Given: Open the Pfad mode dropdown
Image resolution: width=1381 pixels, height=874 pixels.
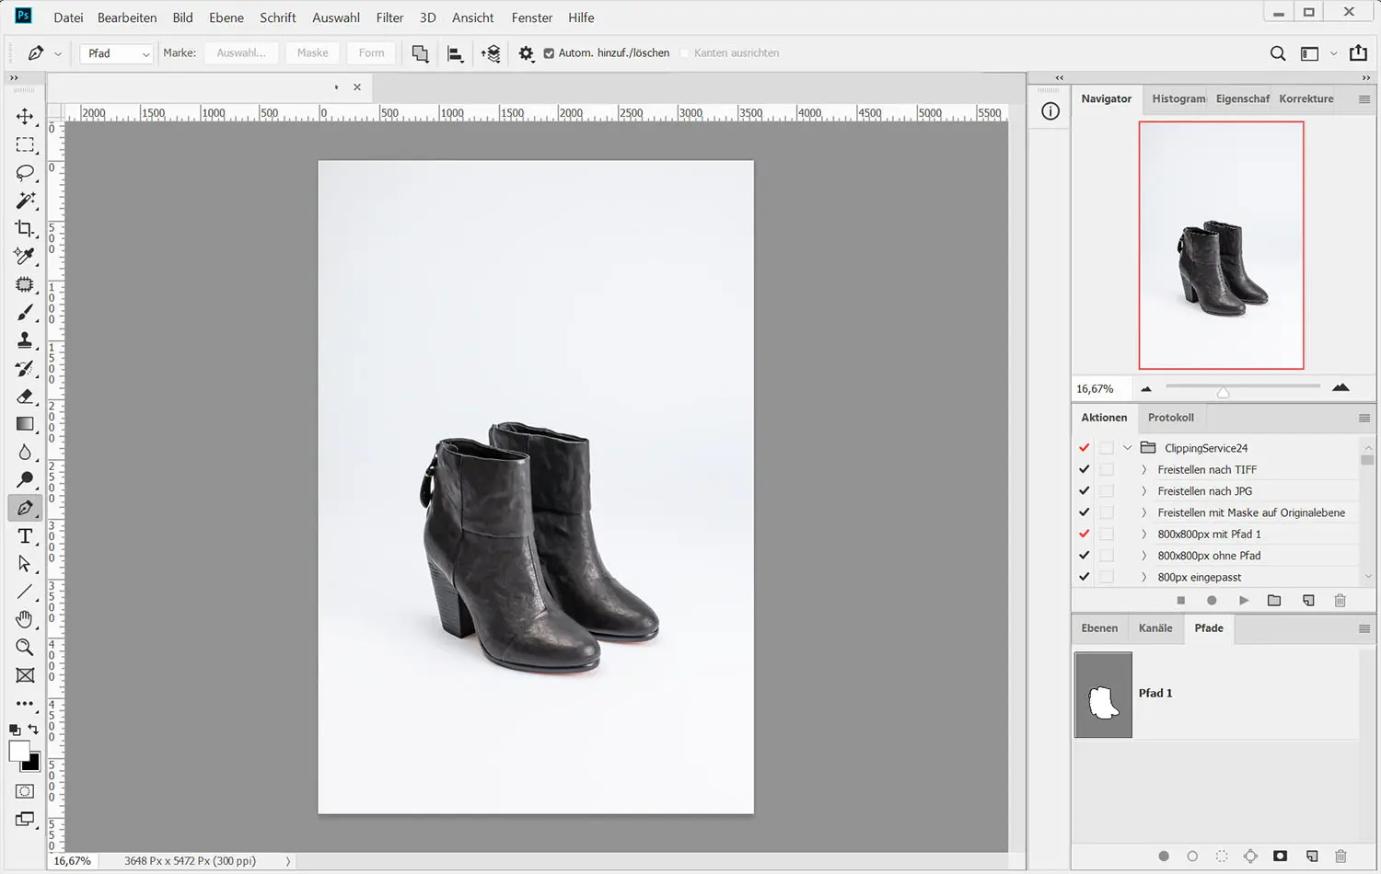Looking at the screenshot, I should pos(118,53).
